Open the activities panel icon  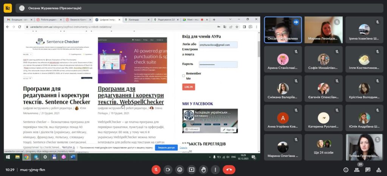378,170
